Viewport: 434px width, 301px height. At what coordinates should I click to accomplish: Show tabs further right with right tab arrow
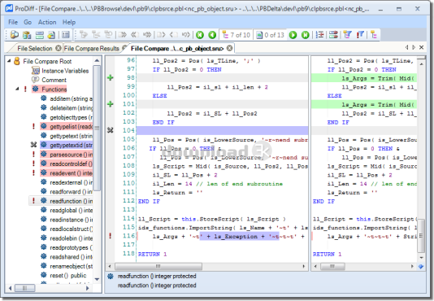click(x=414, y=47)
